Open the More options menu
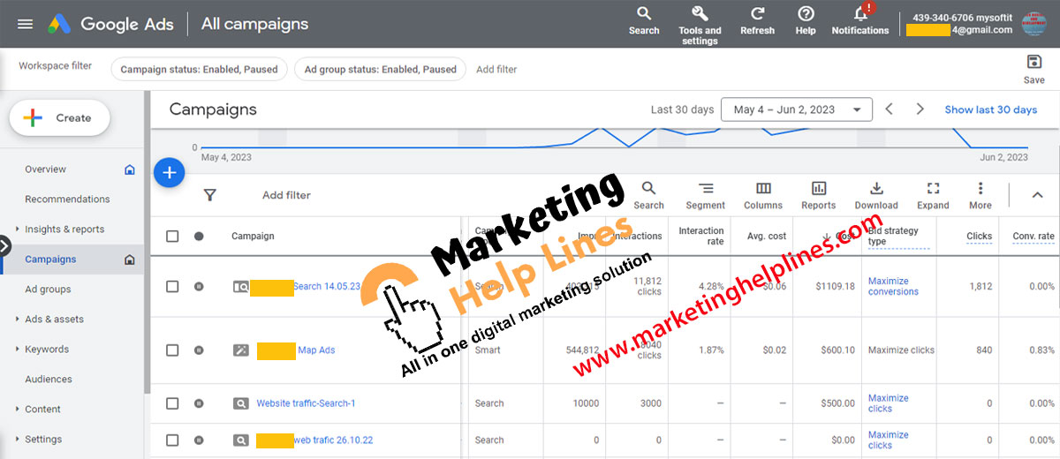This screenshot has width=1060, height=459. click(x=980, y=195)
